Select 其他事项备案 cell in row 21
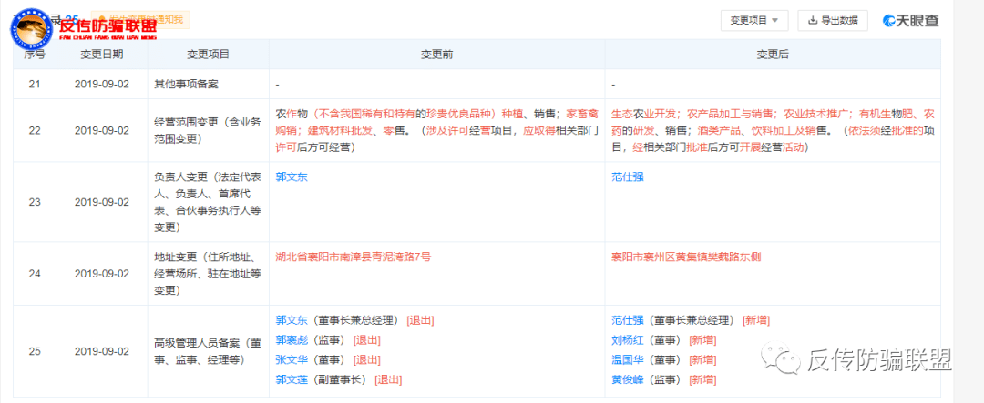984x403 pixels. [209, 84]
